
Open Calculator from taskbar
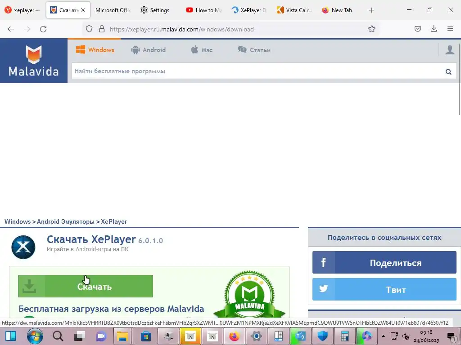[x=344, y=336]
